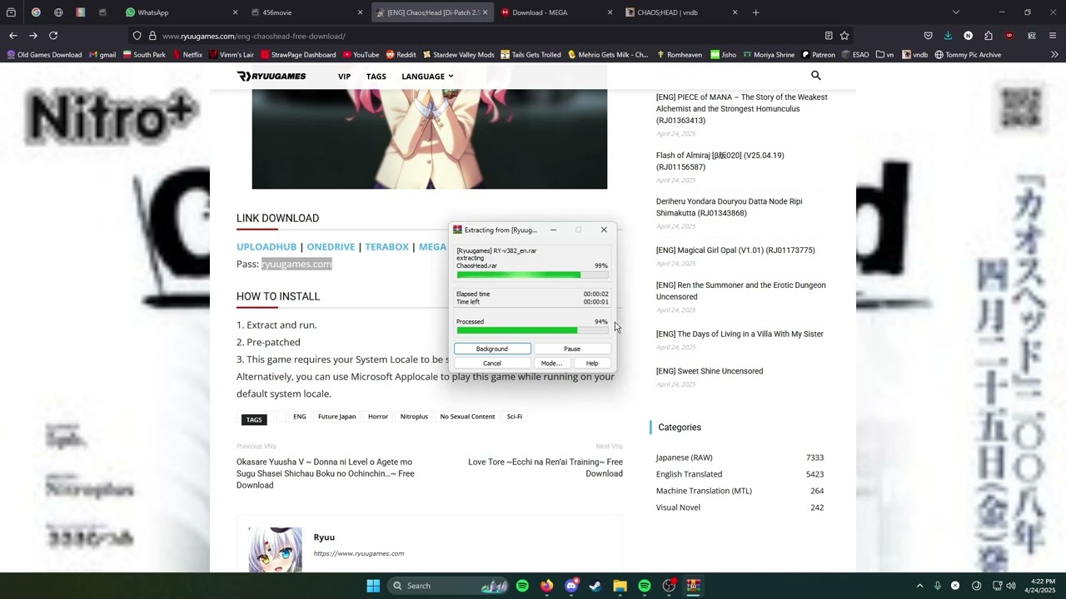
Task: Click the Pocket save icon in toolbar
Action: click(928, 36)
